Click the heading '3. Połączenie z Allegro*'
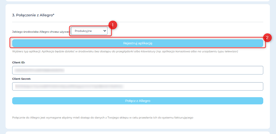The width and height of the screenshot is (276, 134). [x=33, y=15]
